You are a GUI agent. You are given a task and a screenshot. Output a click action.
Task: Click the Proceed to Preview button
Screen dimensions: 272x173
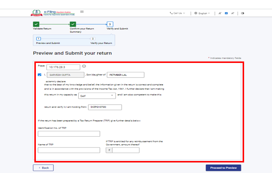(x=224, y=168)
